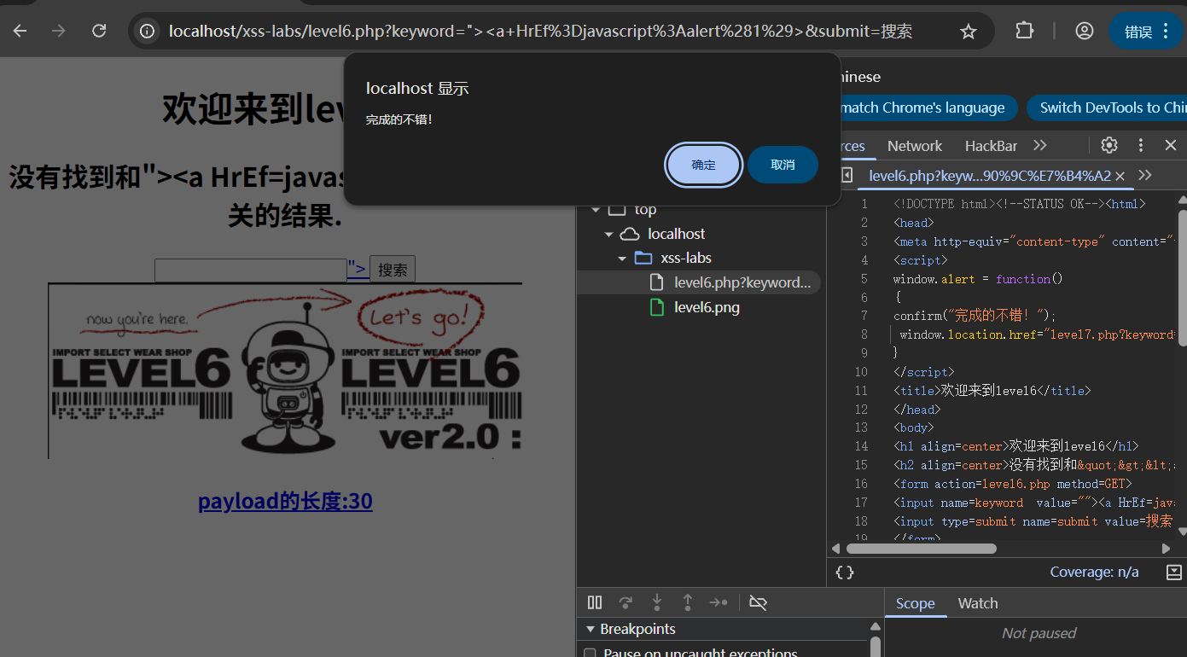This screenshot has width=1187, height=657.
Task: Step into next function call
Action: coord(657,602)
